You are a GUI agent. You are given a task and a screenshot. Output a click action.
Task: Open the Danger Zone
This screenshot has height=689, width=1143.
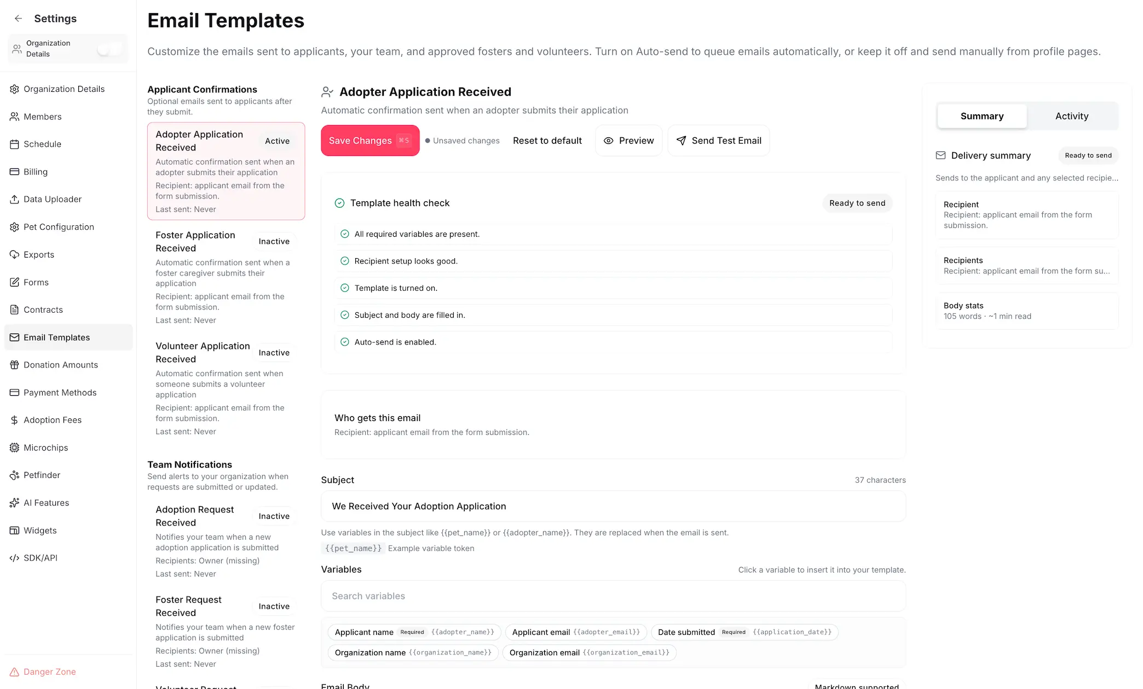[x=49, y=672]
